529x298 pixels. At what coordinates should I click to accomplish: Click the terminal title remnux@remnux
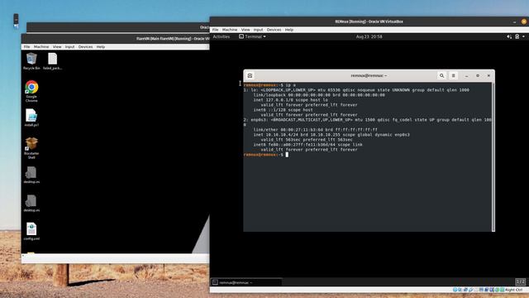[369, 75]
